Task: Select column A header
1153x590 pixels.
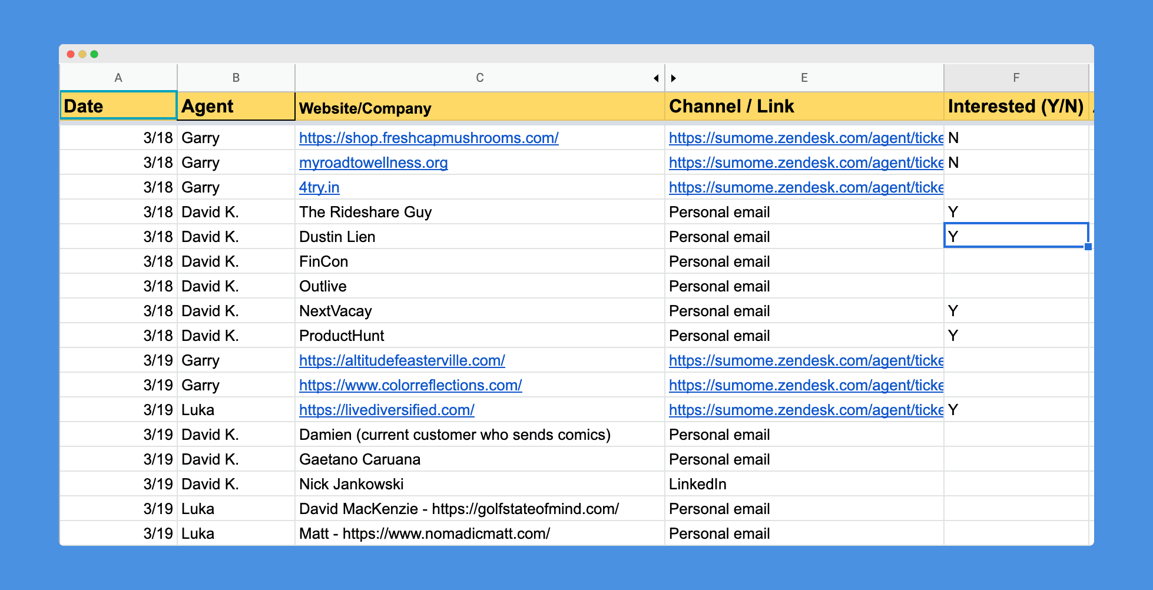Action: [118, 78]
